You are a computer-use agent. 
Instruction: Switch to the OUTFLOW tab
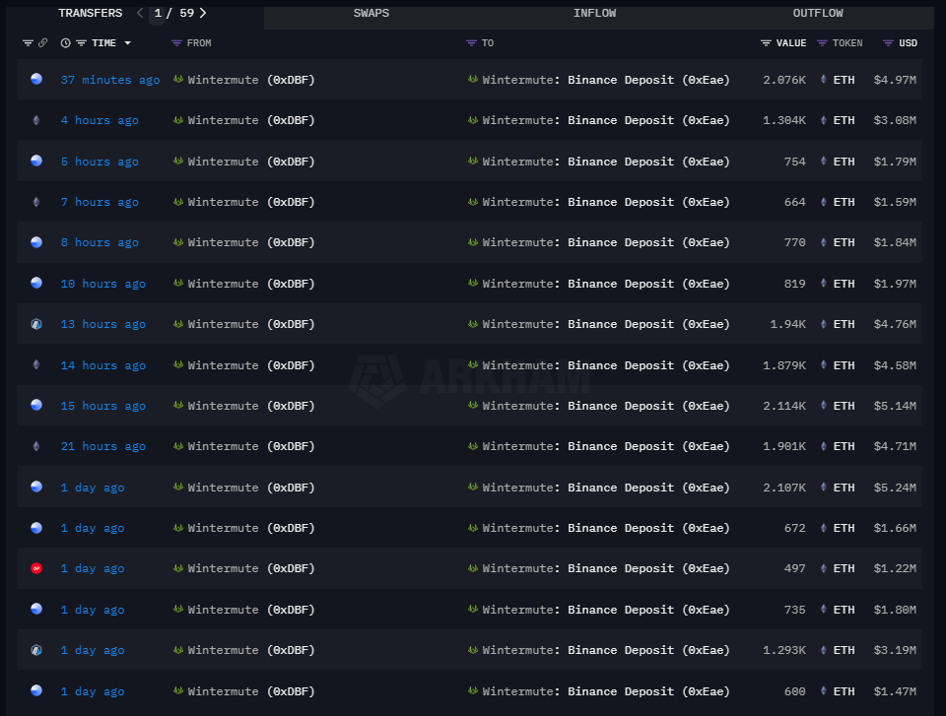click(x=818, y=13)
